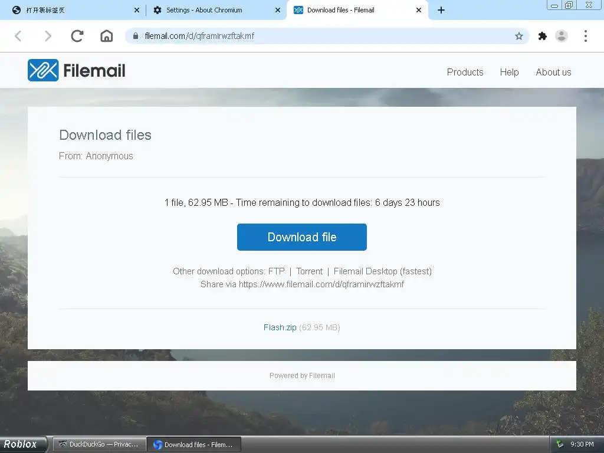
Task: View site info via the padlock icon
Action: tap(136, 36)
